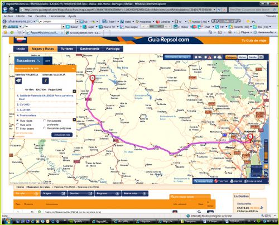This screenshot has height=225, width=279.
Task: Click the zoom in plus on map slider
Action: [x=266, y=142]
